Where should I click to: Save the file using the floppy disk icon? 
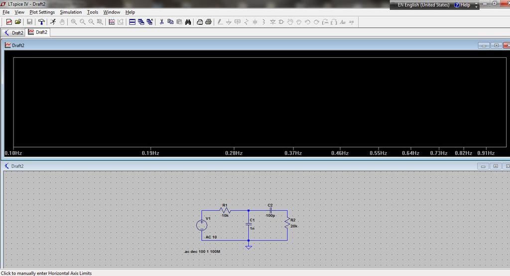(x=29, y=22)
